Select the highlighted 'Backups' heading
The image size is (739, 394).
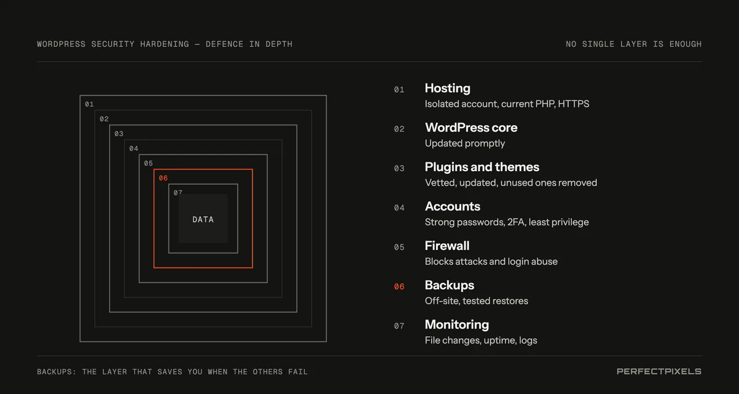[x=450, y=286]
